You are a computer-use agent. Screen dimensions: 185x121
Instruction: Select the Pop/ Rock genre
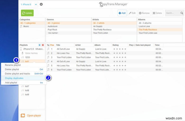tap(68, 30)
